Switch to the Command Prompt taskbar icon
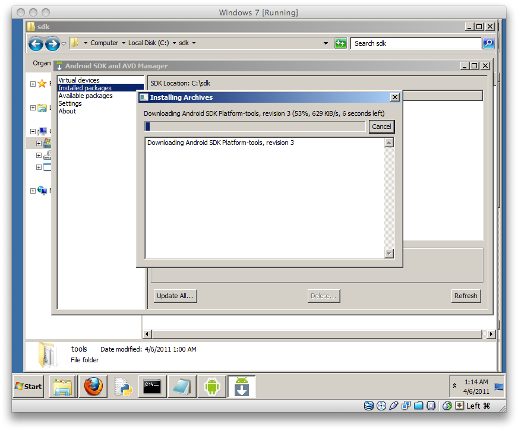 [x=152, y=387]
